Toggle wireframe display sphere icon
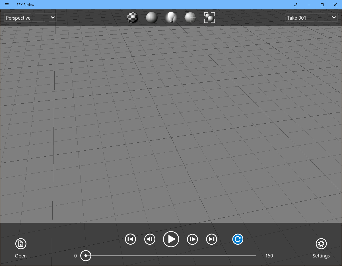The height and width of the screenshot is (266, 342). [x=190, y=18]
